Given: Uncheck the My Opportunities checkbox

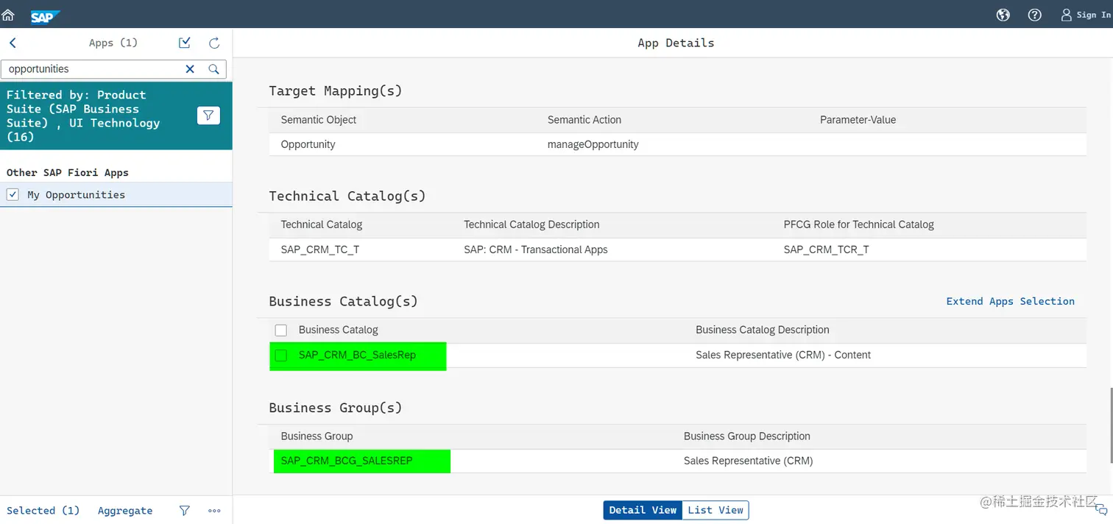Looking at the screenshot, I should pos(13,195).
